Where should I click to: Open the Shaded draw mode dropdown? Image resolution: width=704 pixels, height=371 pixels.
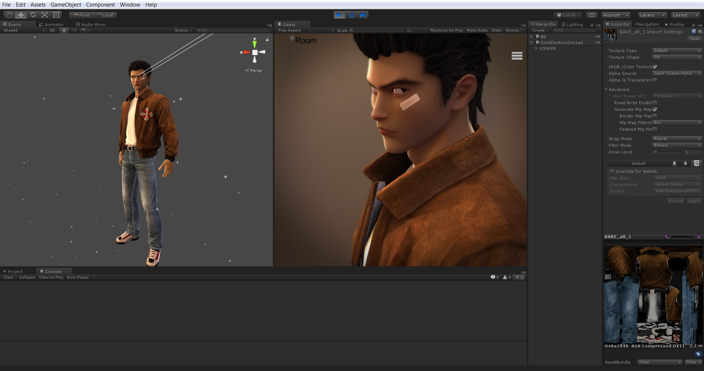24,30
